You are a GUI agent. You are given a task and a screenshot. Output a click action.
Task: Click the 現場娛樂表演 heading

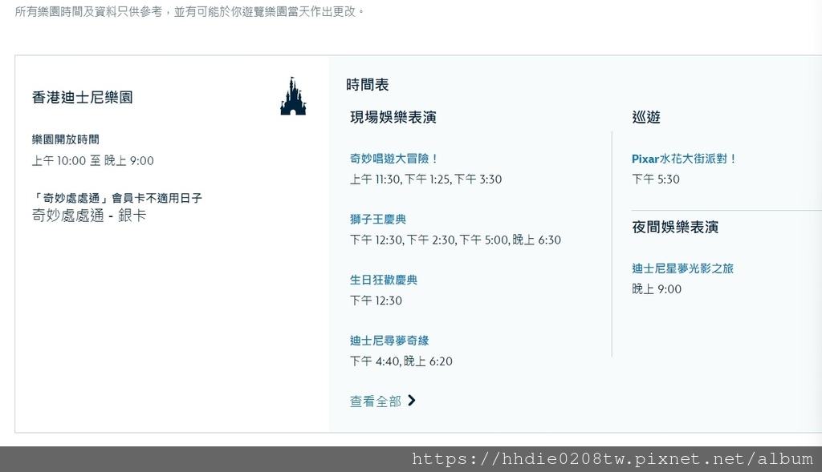pos(393,117)
